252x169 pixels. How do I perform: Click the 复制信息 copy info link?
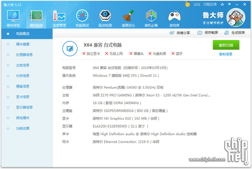click(x=226, y=54)
